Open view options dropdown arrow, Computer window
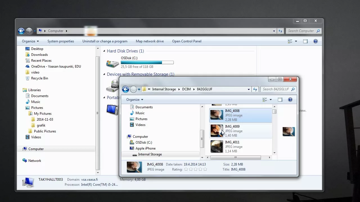 click(x=296, y=41)
